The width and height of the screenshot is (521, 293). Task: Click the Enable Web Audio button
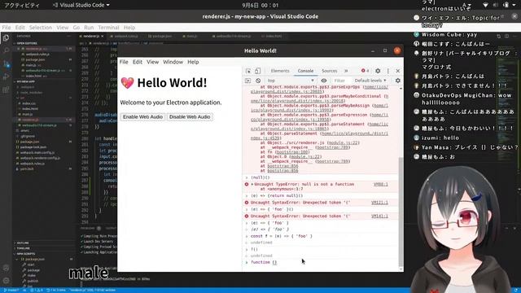pos(142,117)
